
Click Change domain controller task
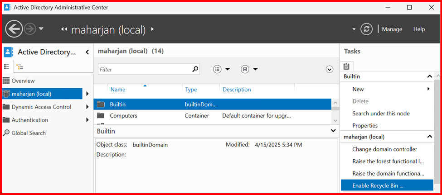384,149
